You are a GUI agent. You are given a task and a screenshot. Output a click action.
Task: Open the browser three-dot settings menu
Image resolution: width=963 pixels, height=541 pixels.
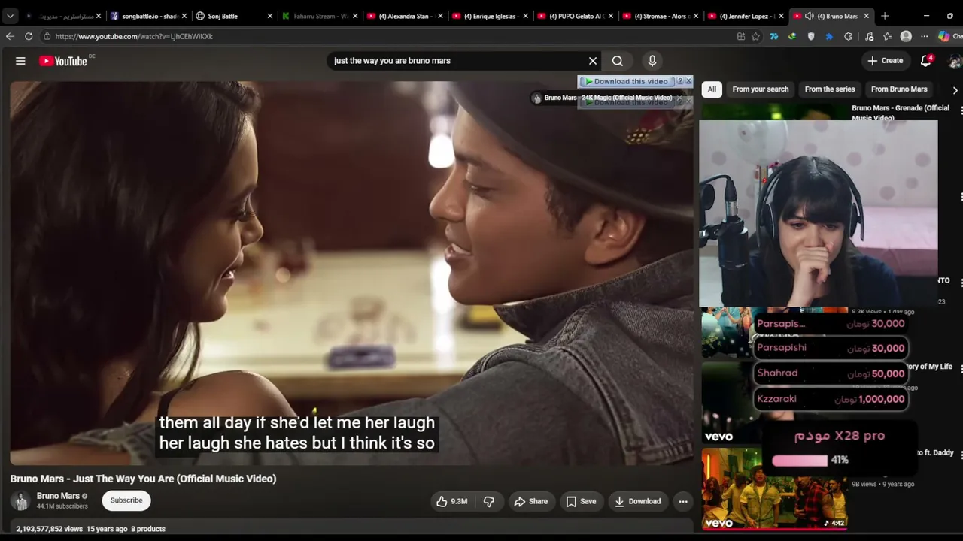(924, 36)
